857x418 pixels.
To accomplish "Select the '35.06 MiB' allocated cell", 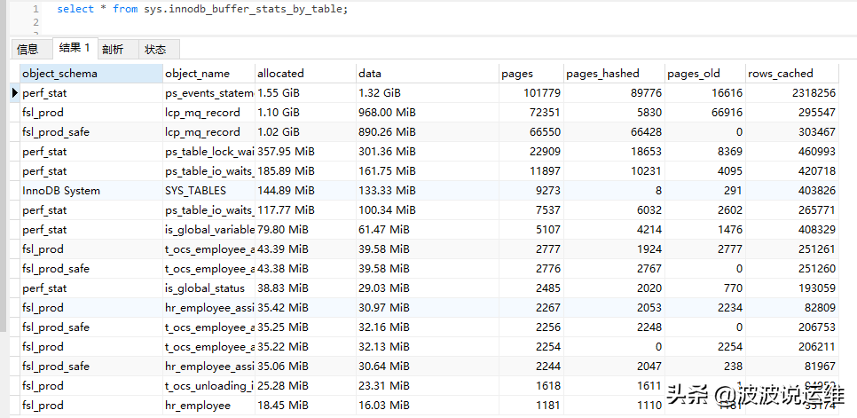I will click(305, 367).
